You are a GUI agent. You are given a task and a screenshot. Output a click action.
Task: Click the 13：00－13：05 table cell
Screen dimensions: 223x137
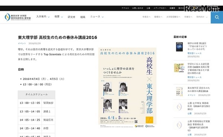point(30,103)
